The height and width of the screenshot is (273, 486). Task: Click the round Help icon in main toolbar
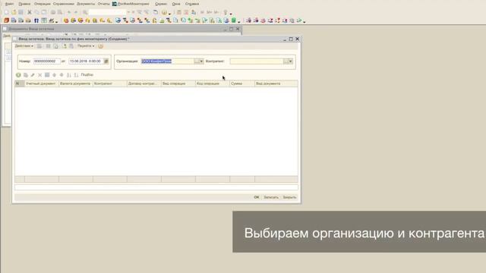[164, 12]
